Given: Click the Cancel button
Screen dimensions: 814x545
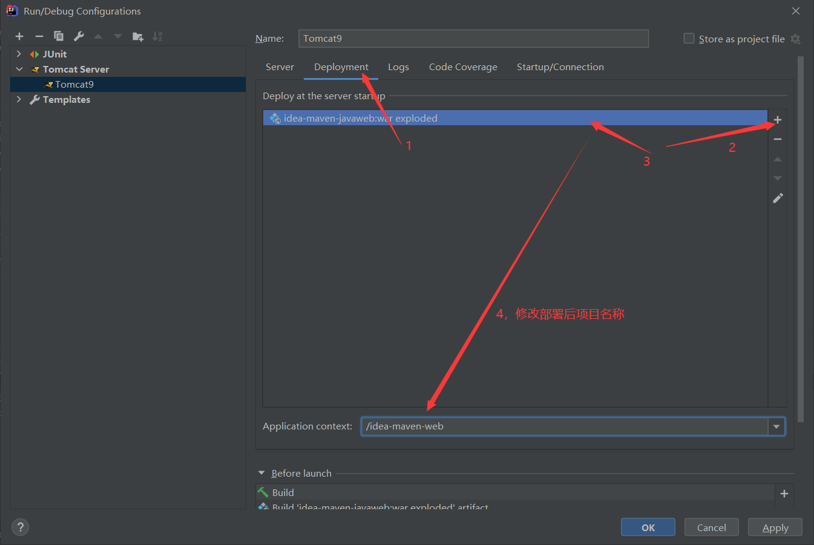Looking at the screenshot, I should (712, 527).
